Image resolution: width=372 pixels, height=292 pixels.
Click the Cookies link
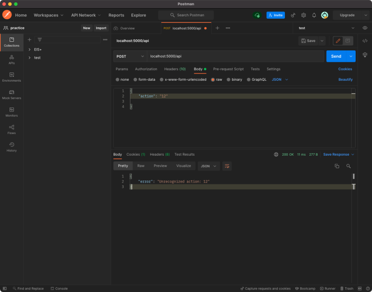pos(345,69)
